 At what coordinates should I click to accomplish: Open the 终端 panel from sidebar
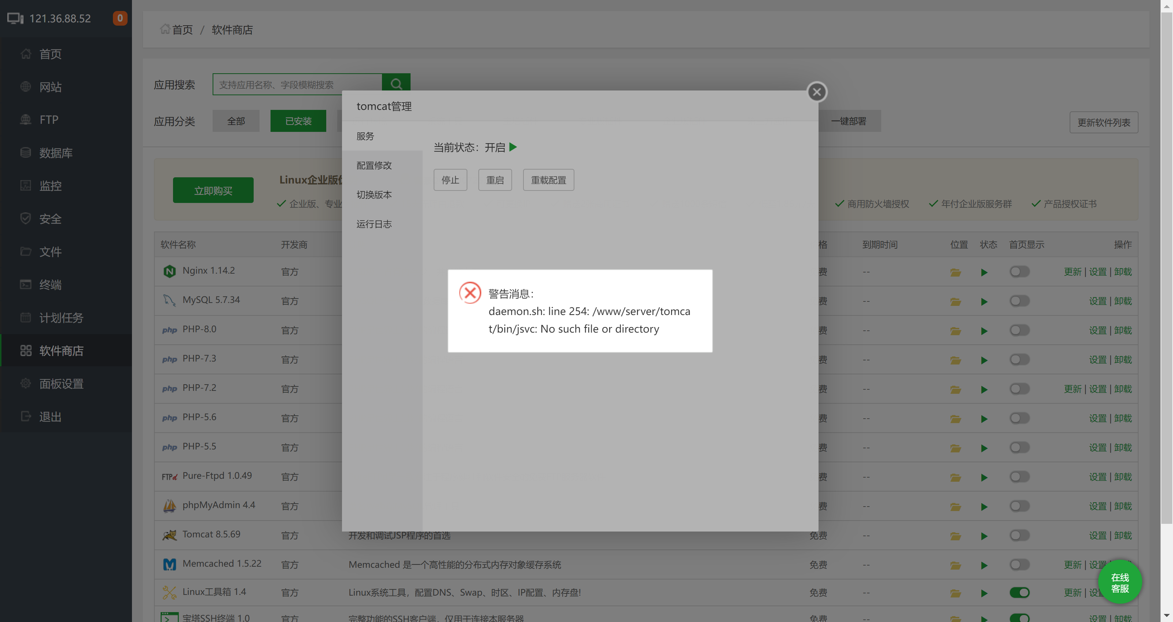(x=50, y=284)
